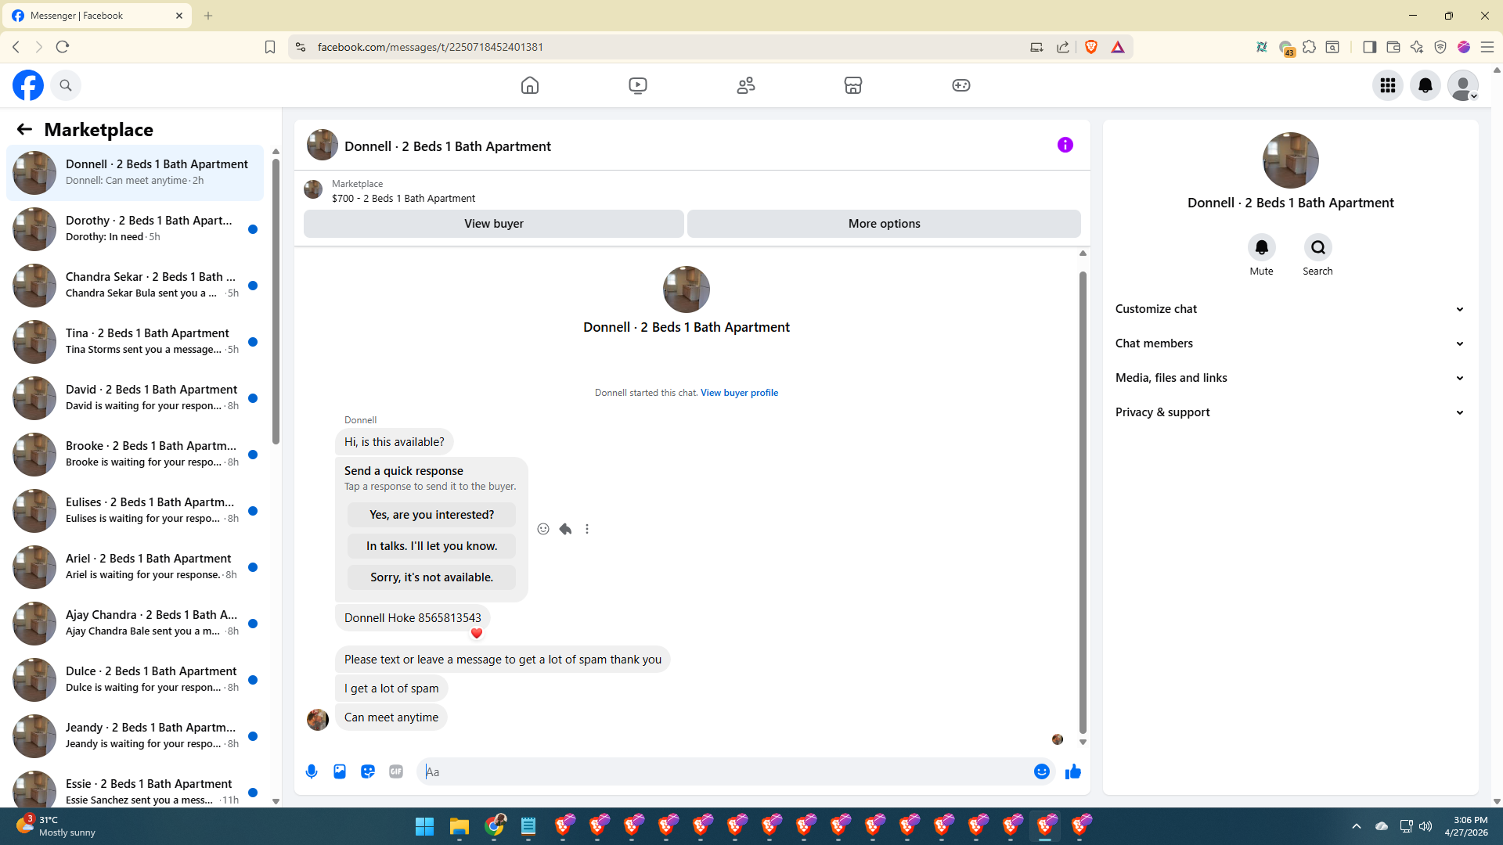
Task: Open the Gaming tab icon
Action: click(961, 85)
